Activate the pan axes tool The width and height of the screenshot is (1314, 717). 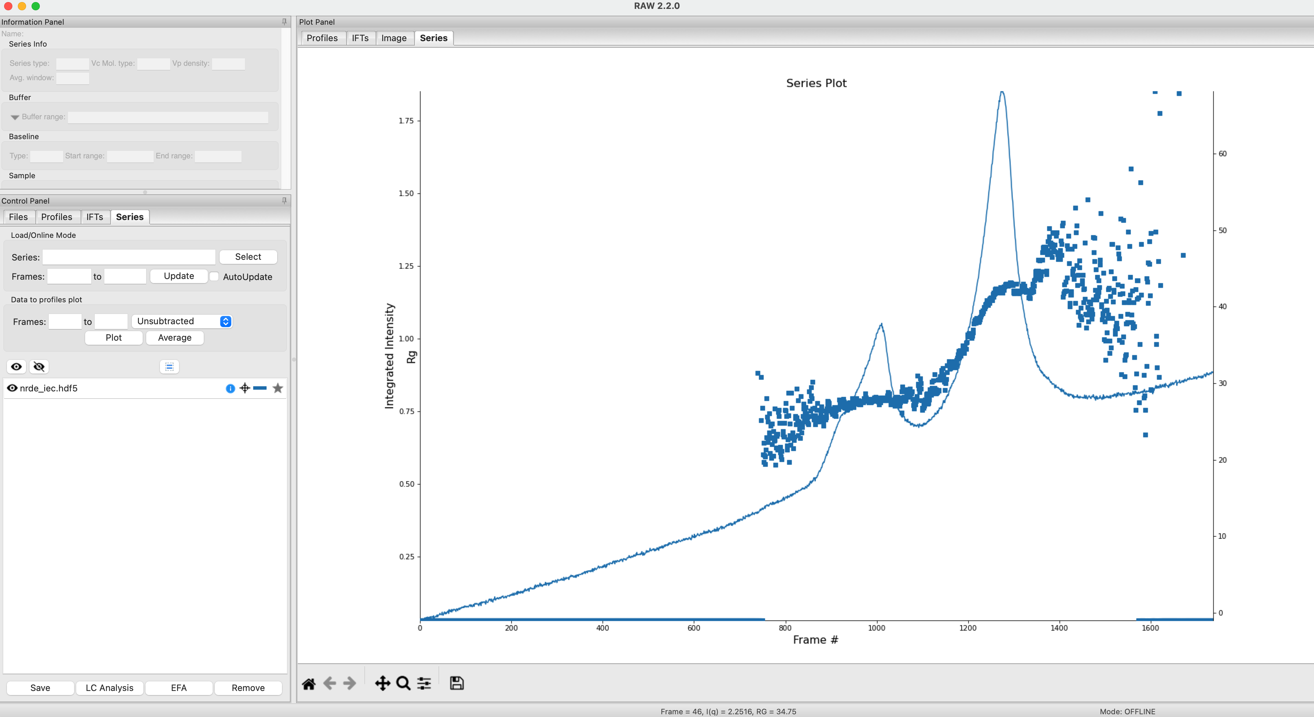383,683
